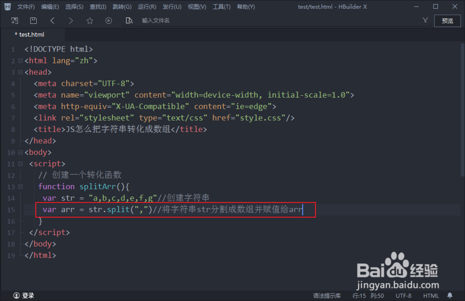465x301 pixels.
Task: Click the 预览 preview button
Action: click(447, 21)
